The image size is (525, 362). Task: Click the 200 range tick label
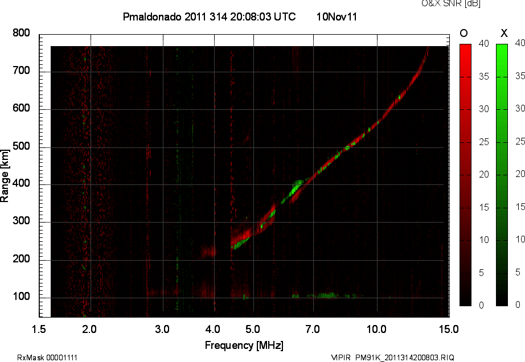tap(21, 258)
